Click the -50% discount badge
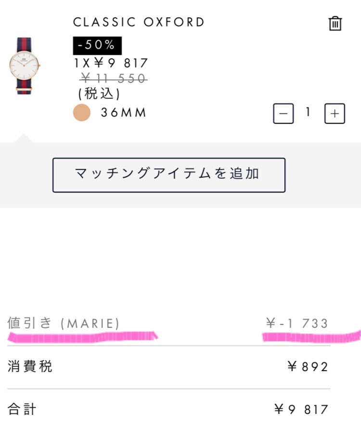 tap(97, 45)
